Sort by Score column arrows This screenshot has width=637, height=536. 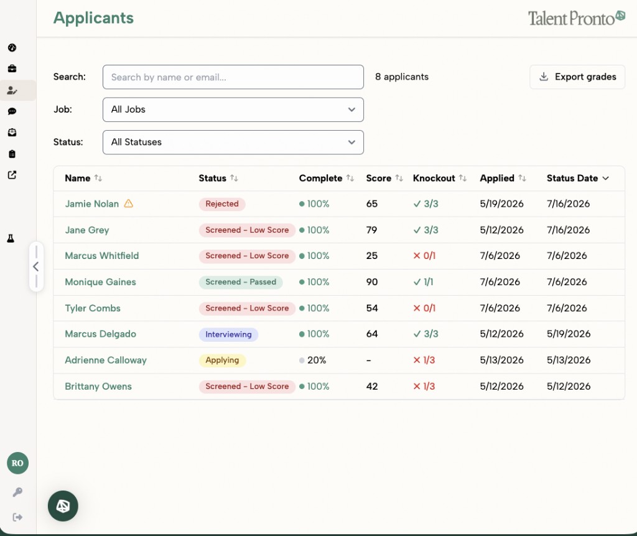399,178
